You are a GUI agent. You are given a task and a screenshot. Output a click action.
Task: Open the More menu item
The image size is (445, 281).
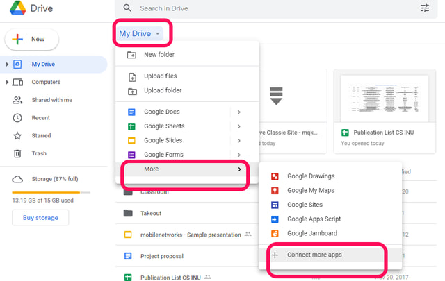(x=187, y=169)
